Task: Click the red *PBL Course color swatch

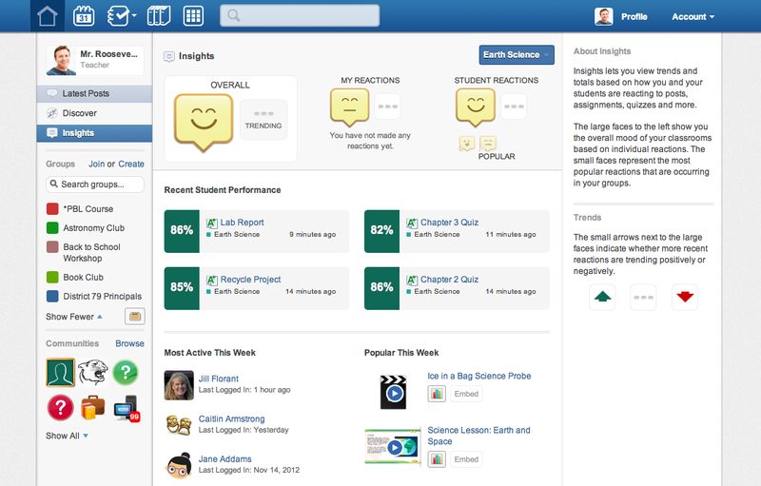Action: click(x=53, y=208)
